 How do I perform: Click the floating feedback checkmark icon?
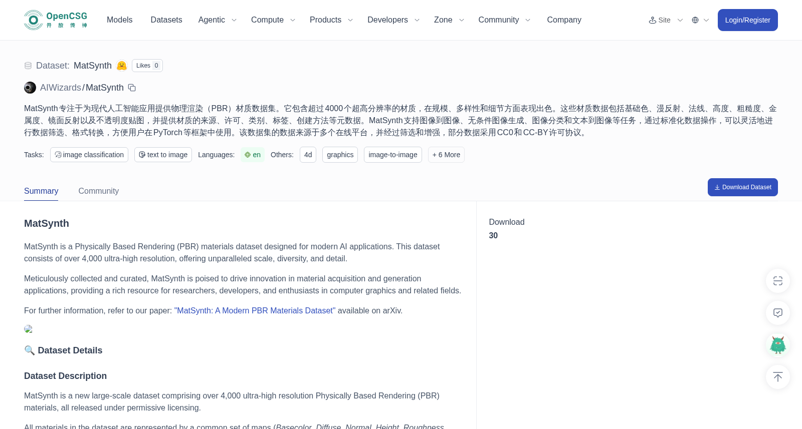point(778,313)
